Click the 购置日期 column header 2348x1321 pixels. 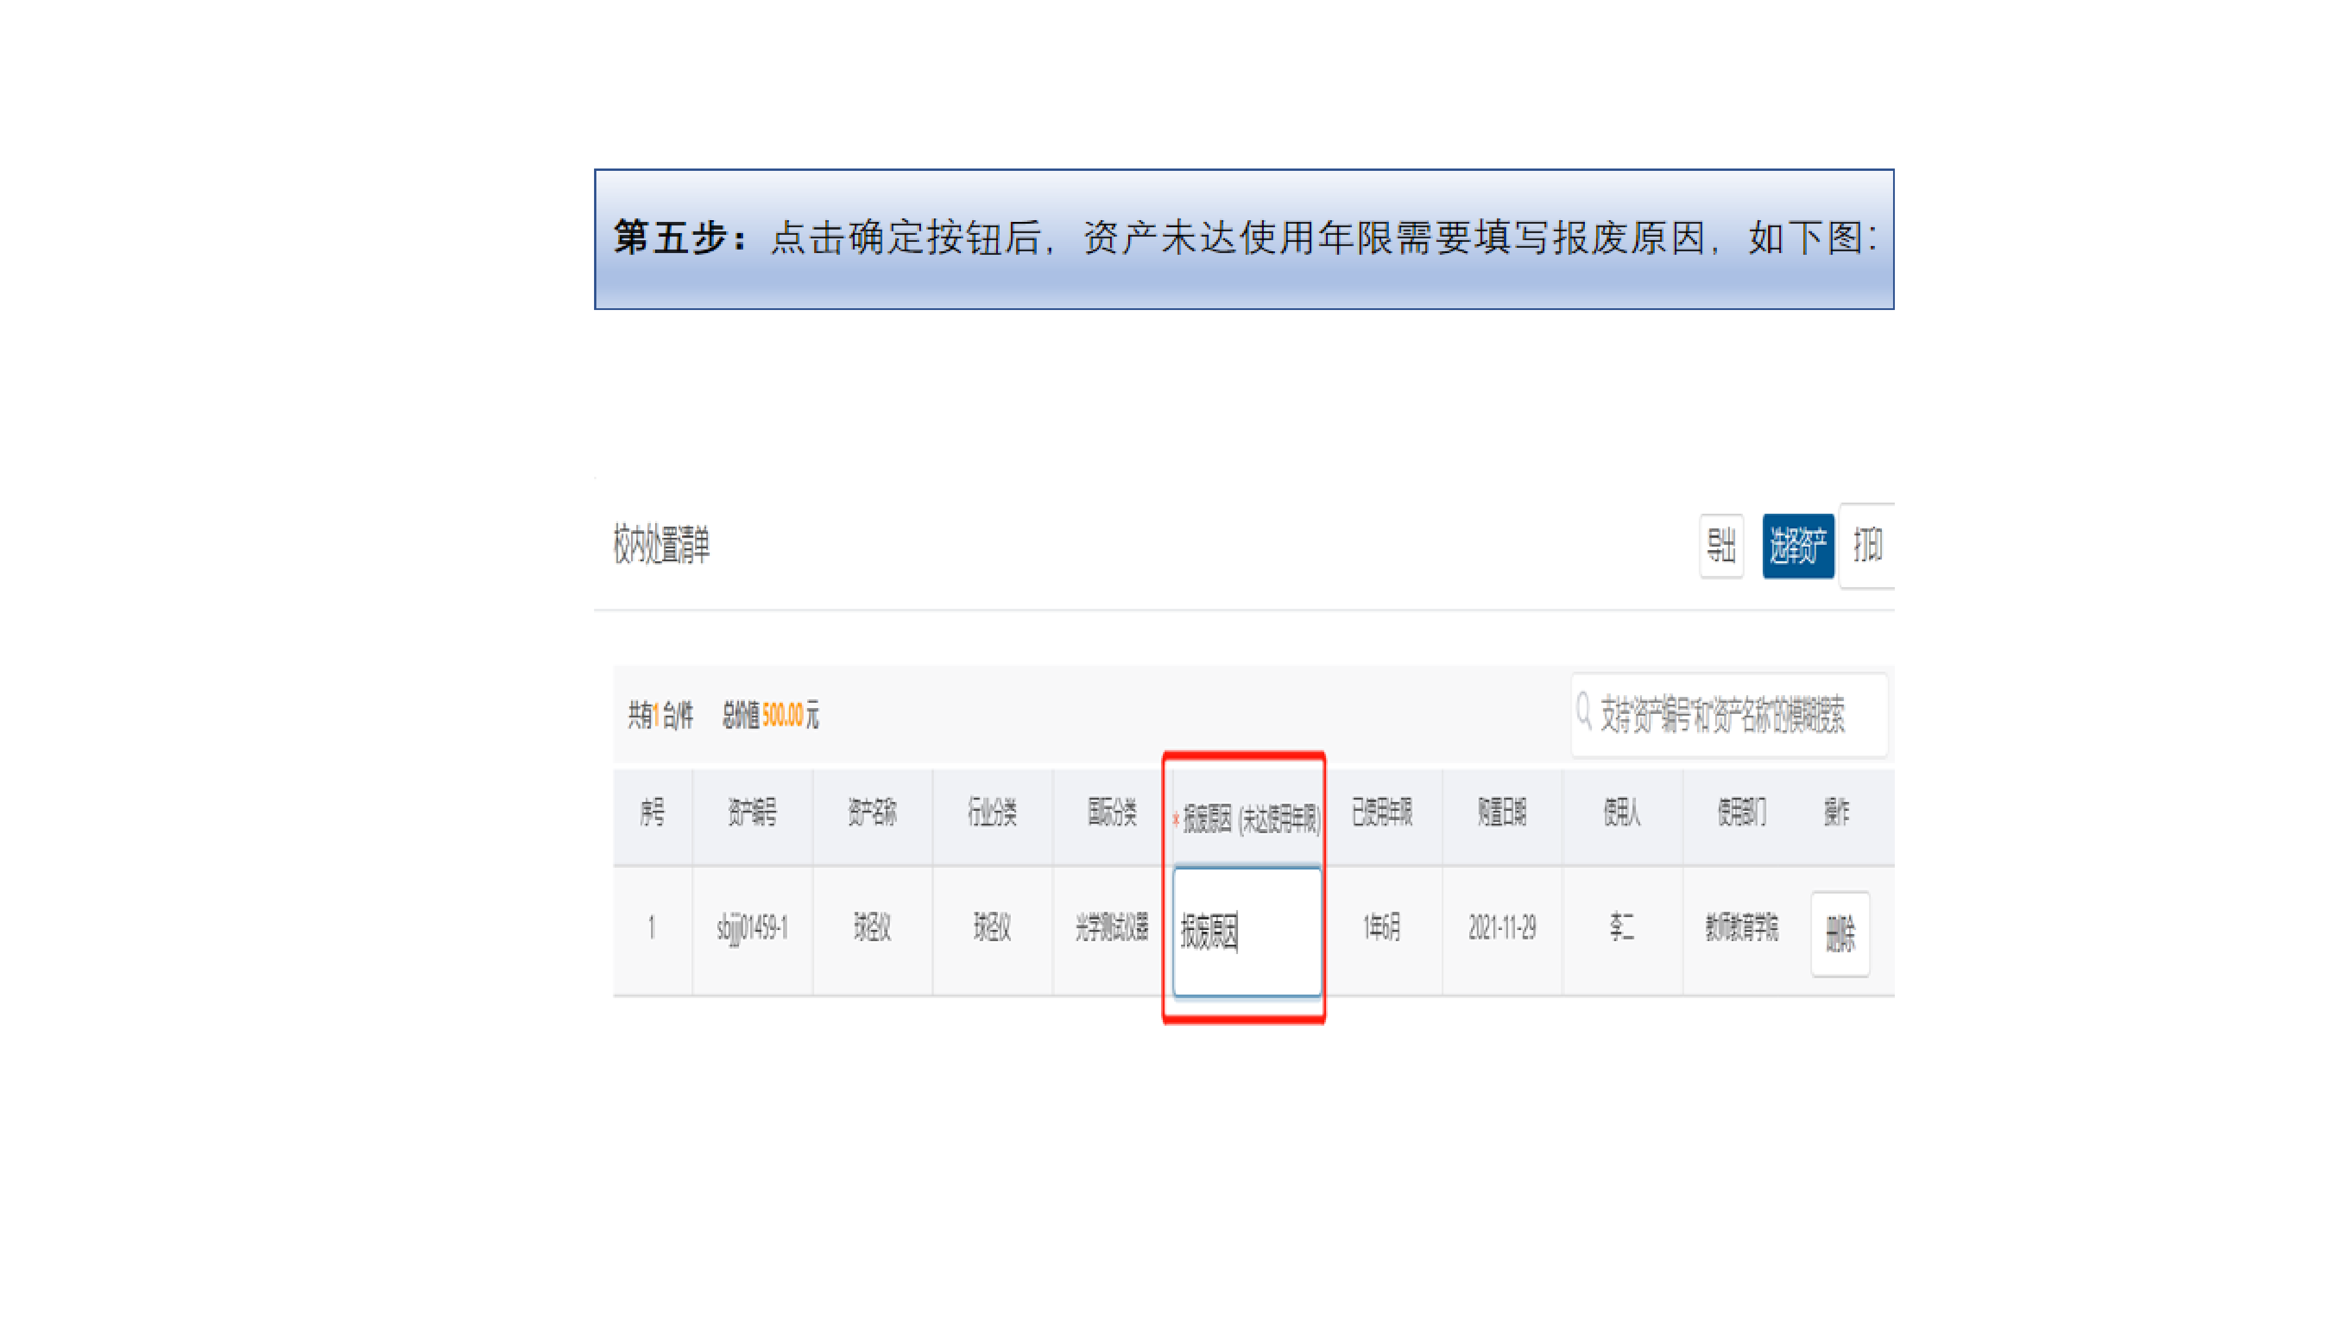[x=1501, y=811]
